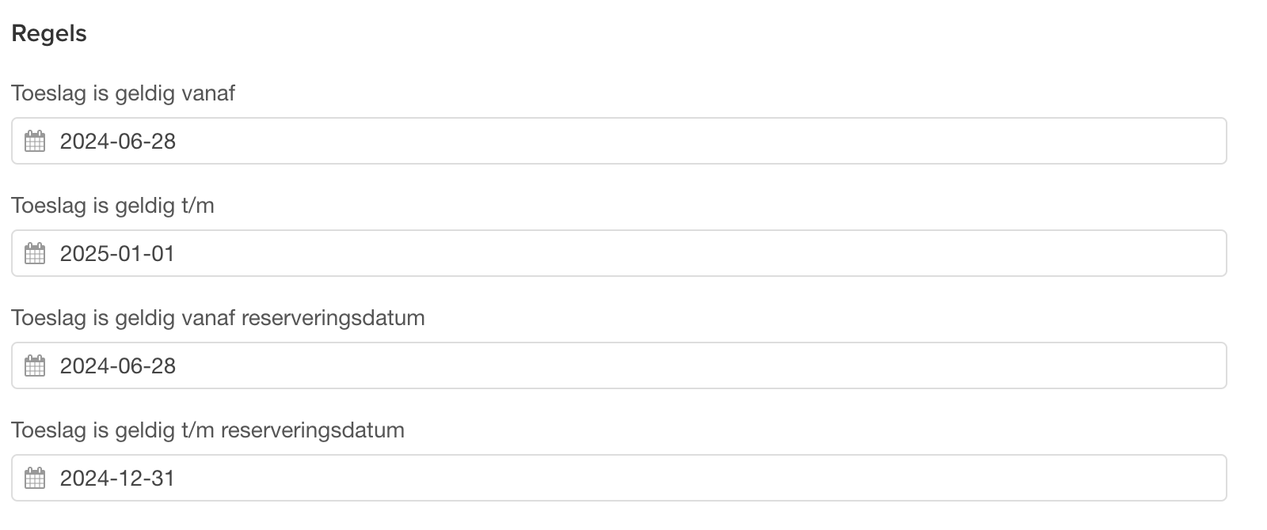Click 2024-06-28 value under Toeslag is geldig vanaf
The image size is (1267, 530).
click(x=118, y=142)
